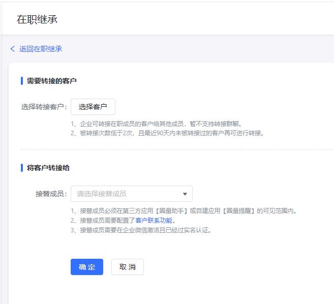Image resolution: width=334 pixels, height=304 pixels.
Task: Click the hint about 暂不支持转接群聊
Action: (x=156, y=124)
